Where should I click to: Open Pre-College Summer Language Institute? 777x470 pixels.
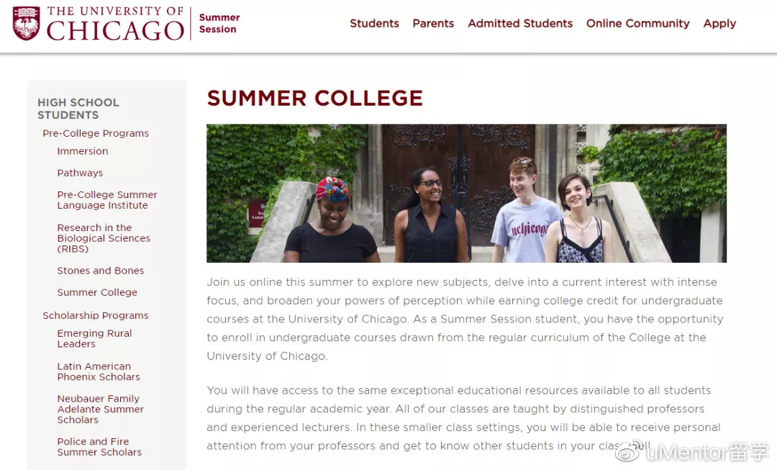pyautogui.click(x=107, y=200)
